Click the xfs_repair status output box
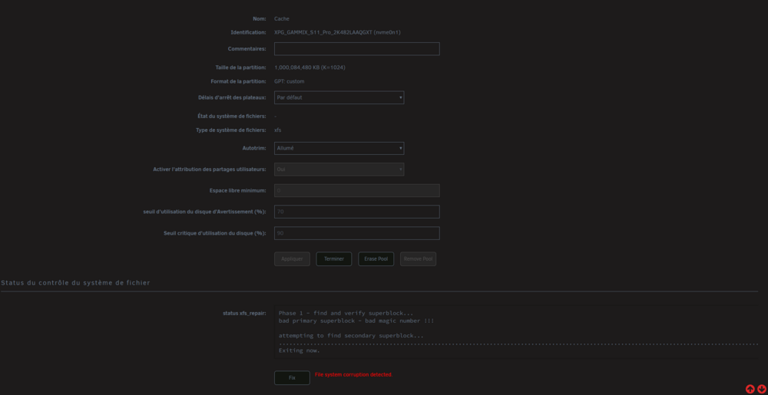This screenshot has width=768, height=395. pos(516,332)
